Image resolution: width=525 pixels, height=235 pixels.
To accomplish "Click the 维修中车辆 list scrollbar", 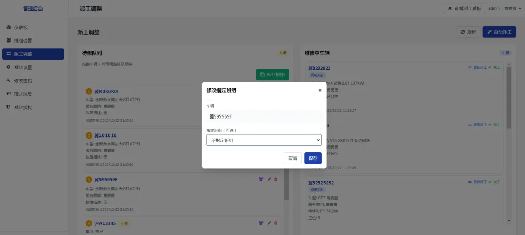I will tap(509, 97).
